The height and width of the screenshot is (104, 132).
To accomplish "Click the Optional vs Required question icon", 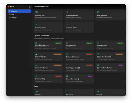I will 98,54.
